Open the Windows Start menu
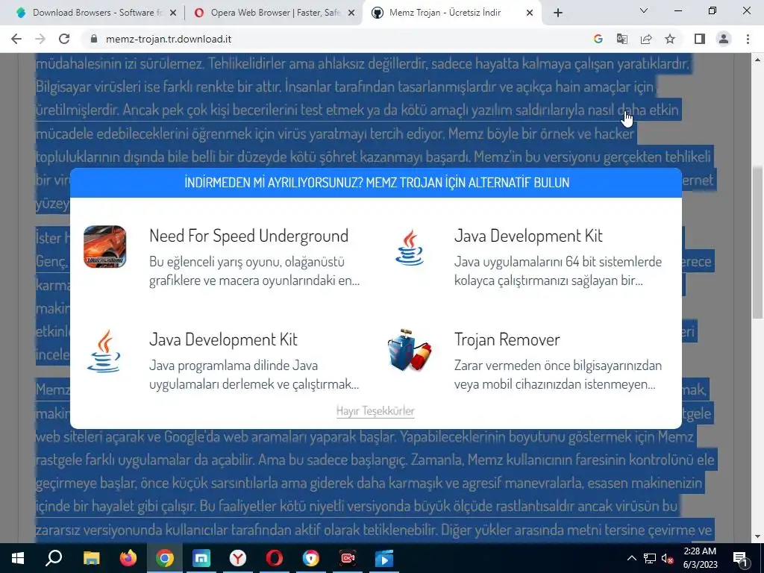Viewport: 764px width, 573px height. pos(18,558)
